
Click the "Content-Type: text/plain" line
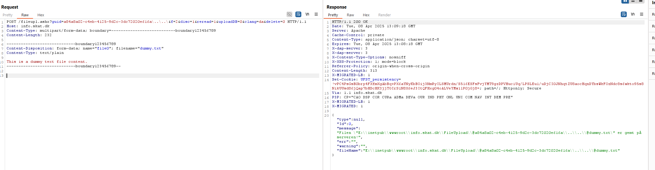click(35, 53)
